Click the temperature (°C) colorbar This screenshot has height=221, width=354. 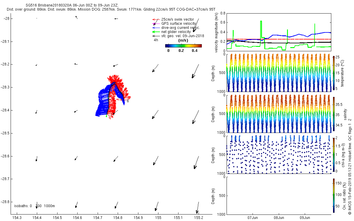(x=334, y=73)
